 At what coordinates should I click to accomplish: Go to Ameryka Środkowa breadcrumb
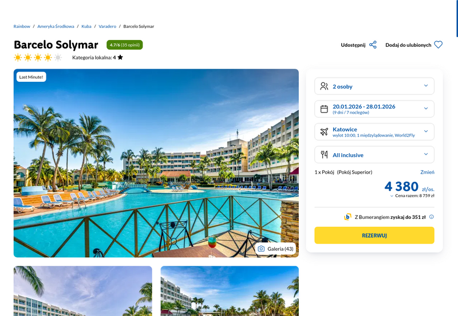pos(56,26)
